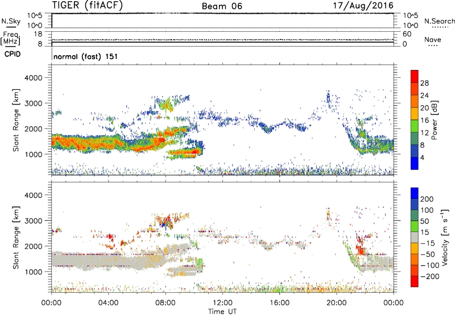Click the "12:00" time tick label
This screenshot has height=315, width=455.
(x=222, y=303)
